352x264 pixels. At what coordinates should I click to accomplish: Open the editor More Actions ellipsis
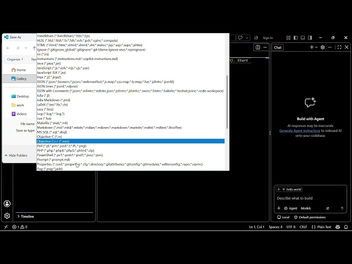click(265, 47)
